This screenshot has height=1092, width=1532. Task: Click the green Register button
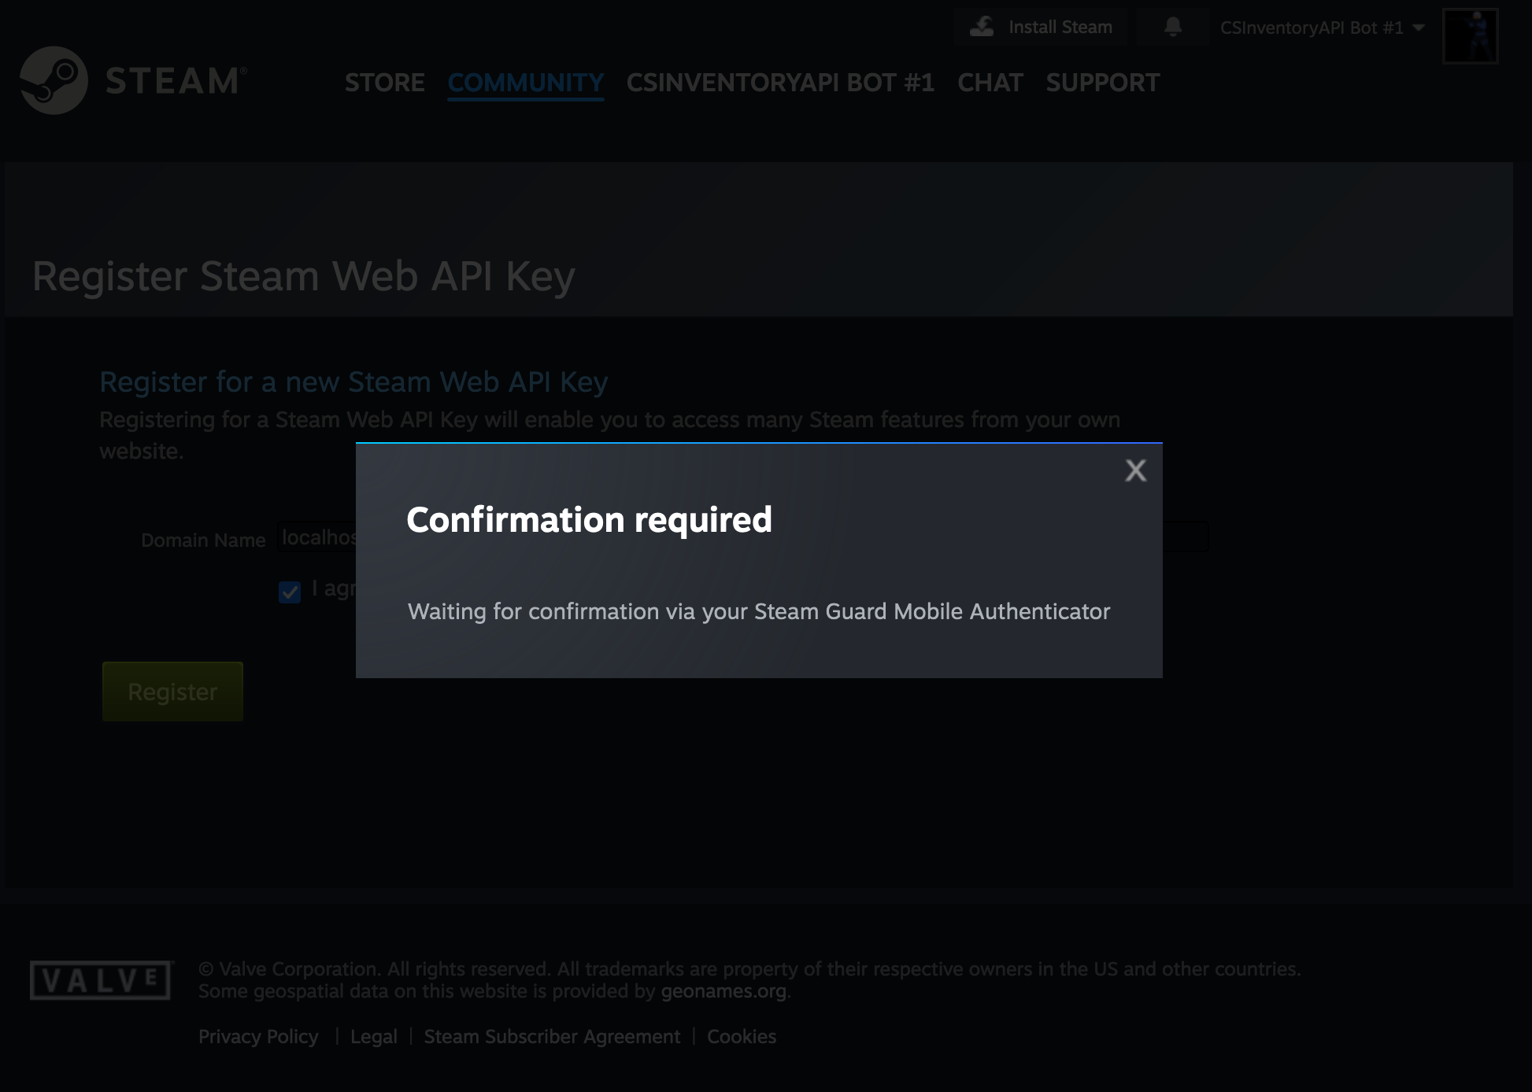[172, 692]
